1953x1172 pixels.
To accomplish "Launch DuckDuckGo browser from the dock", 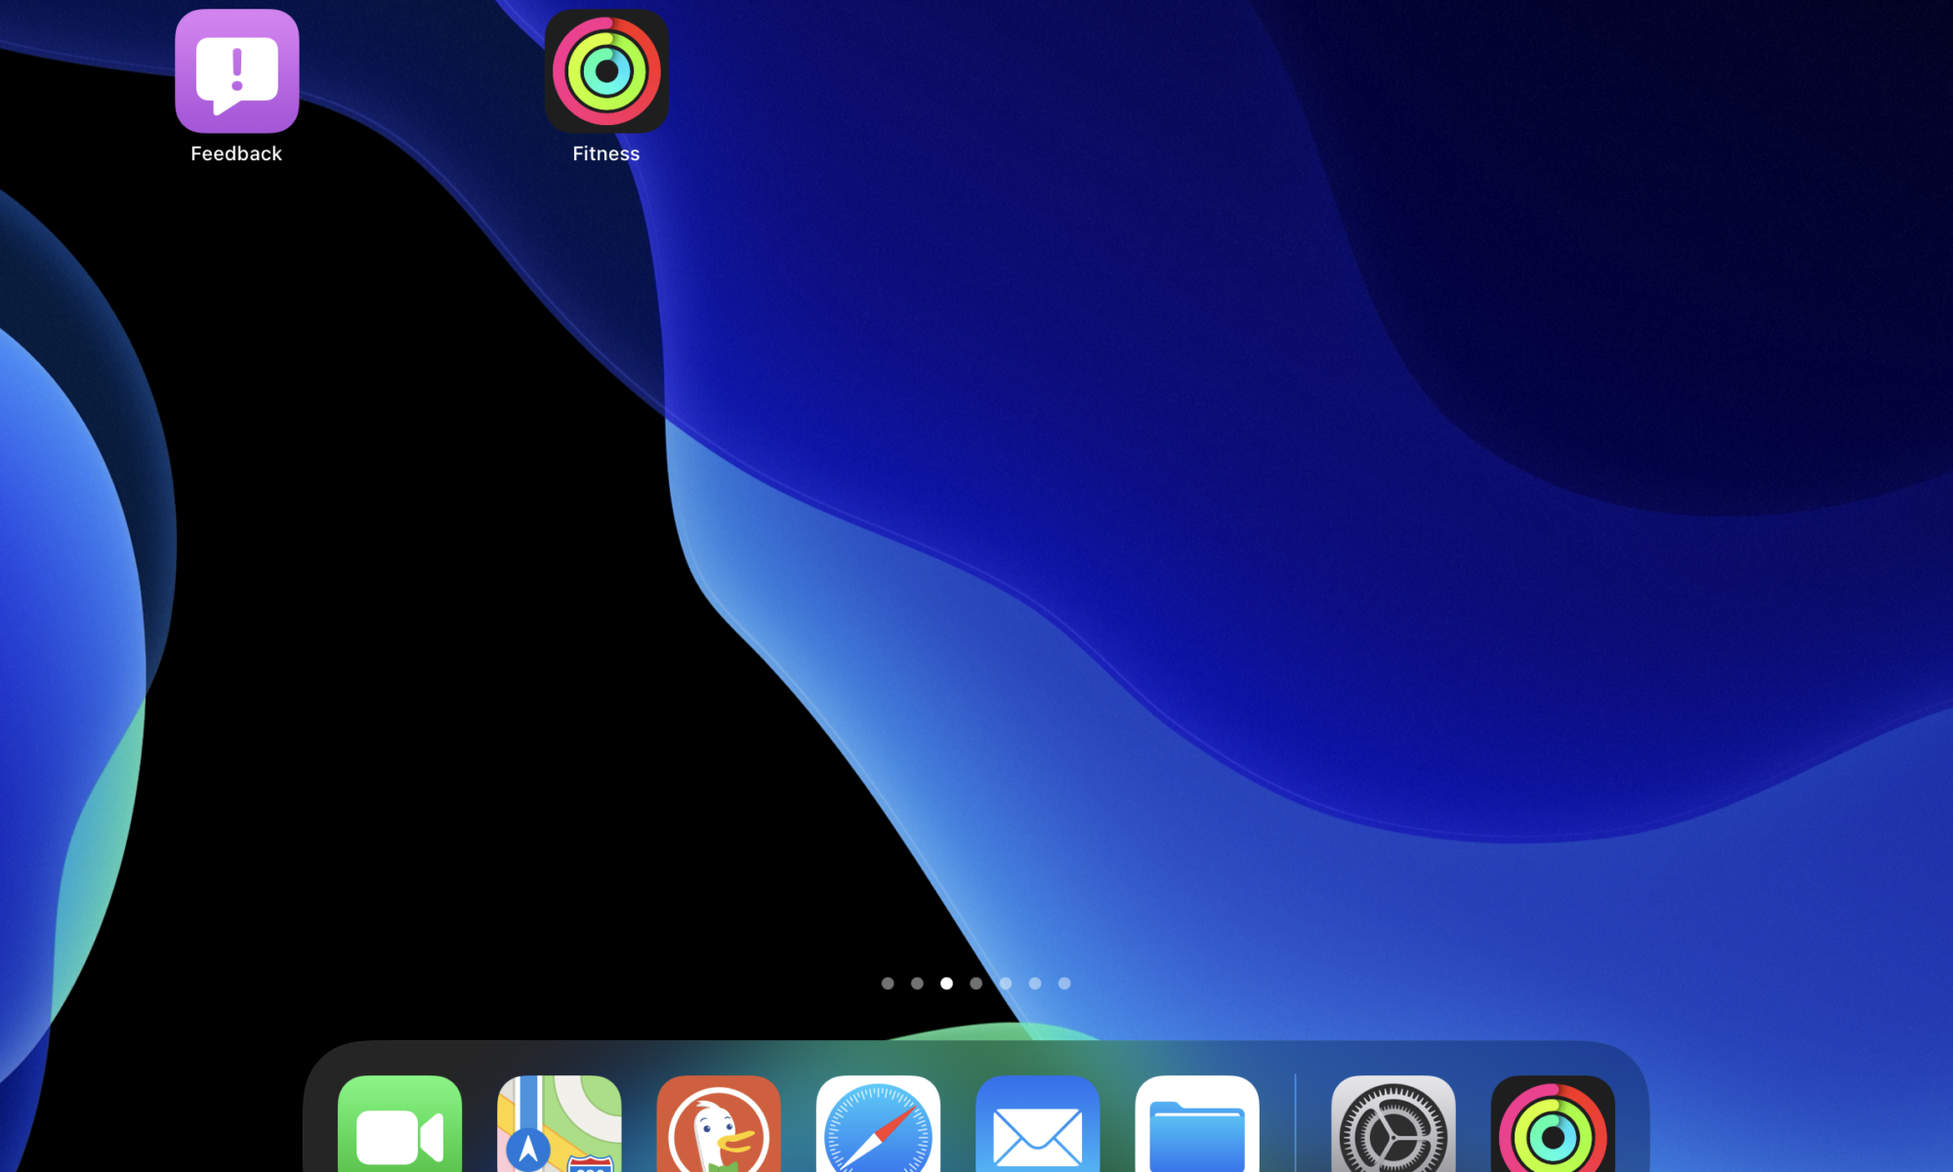I will coord(719,1123).
